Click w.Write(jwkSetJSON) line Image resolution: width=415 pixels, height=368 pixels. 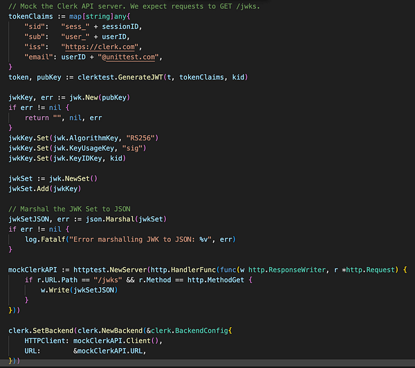pos(79,290)
